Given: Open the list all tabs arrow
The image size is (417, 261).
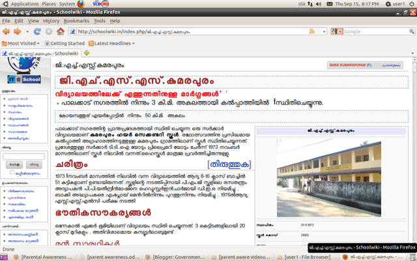Looking at the screenshot, I should coord(412,54).
